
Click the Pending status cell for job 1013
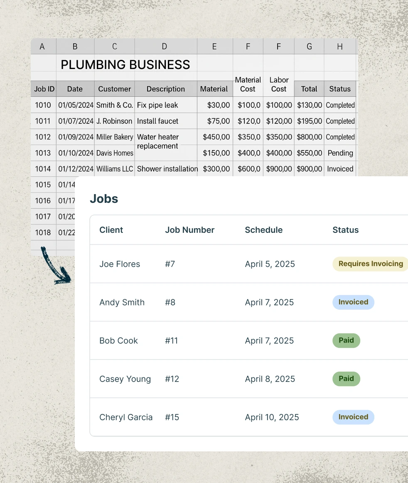(340, 153)
